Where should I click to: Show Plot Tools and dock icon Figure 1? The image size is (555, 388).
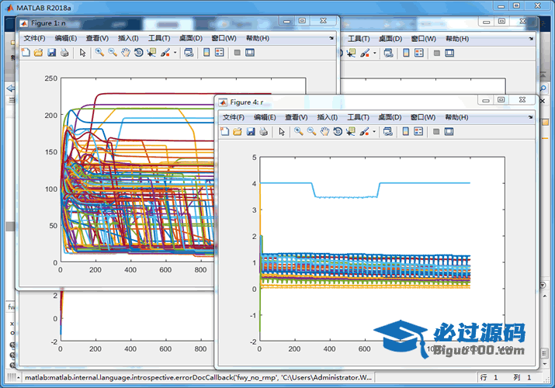click(250, 53)
